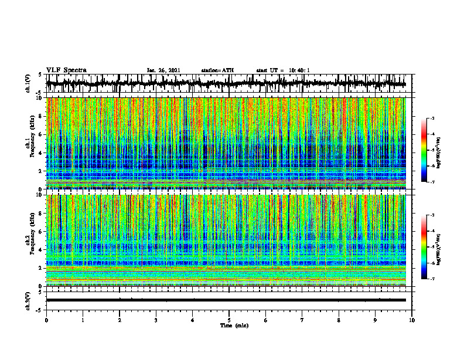Viewport: 464px width, 359px height.
Task: Click the '-3' label on ch.1 colorbar
Action: pyautogui.click(x=432, y=118)
